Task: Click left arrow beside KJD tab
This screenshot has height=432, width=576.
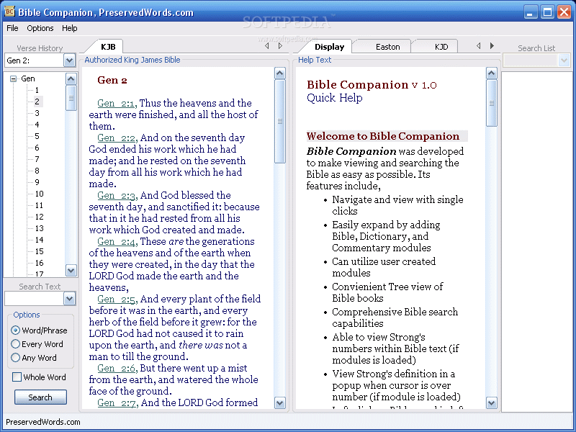Action: (478, 45)
